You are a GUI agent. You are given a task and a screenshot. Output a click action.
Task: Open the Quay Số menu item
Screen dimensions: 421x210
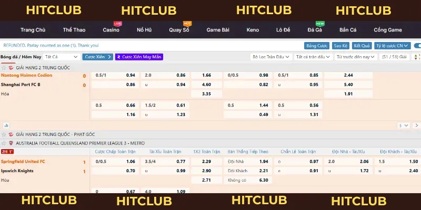[179, 30]
